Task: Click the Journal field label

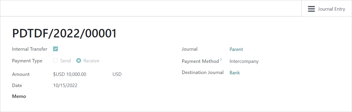Action: click(190, 49)
